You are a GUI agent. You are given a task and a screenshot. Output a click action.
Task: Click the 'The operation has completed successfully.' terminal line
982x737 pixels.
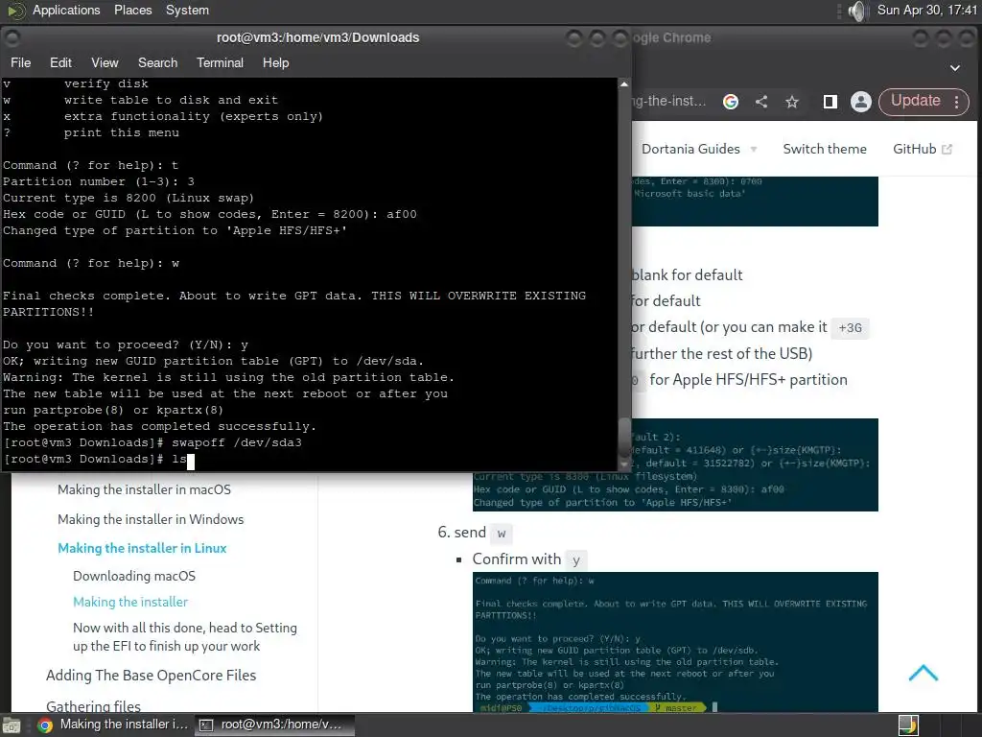[x=160, y=426]
